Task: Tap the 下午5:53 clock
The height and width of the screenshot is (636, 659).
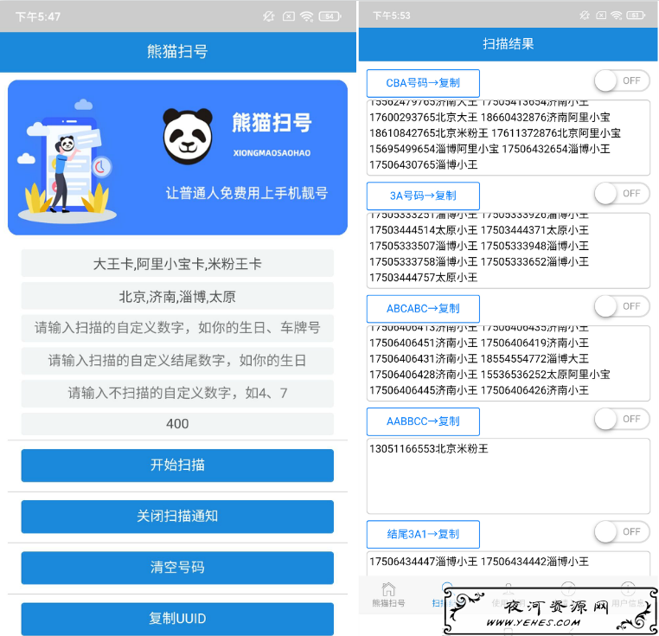Action: 391,16
